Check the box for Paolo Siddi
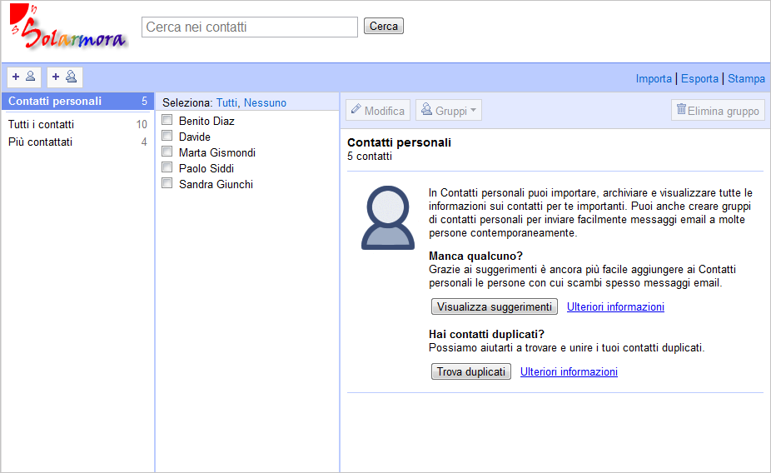Image resolution: width=771 pixels, height=473 pixels. 167,167
